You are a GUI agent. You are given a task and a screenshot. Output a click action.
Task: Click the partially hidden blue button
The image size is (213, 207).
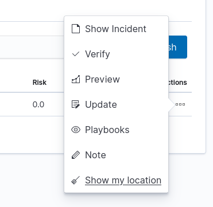[x=177, y=47]
